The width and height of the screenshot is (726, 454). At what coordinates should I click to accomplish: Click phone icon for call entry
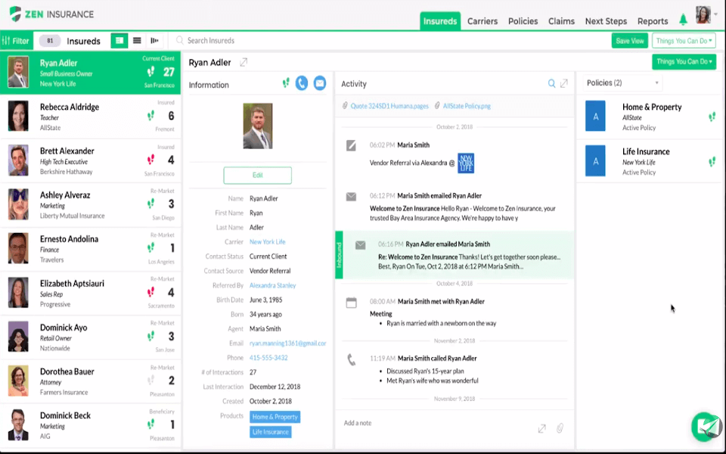click(x=352, y=360)
